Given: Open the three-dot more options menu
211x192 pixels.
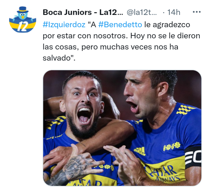Looking at the screenshot, I should pyautogui.click(x=197, y=12).
